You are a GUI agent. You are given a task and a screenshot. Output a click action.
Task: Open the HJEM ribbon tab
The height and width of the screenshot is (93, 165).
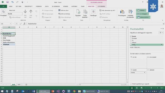coord(11,6)
